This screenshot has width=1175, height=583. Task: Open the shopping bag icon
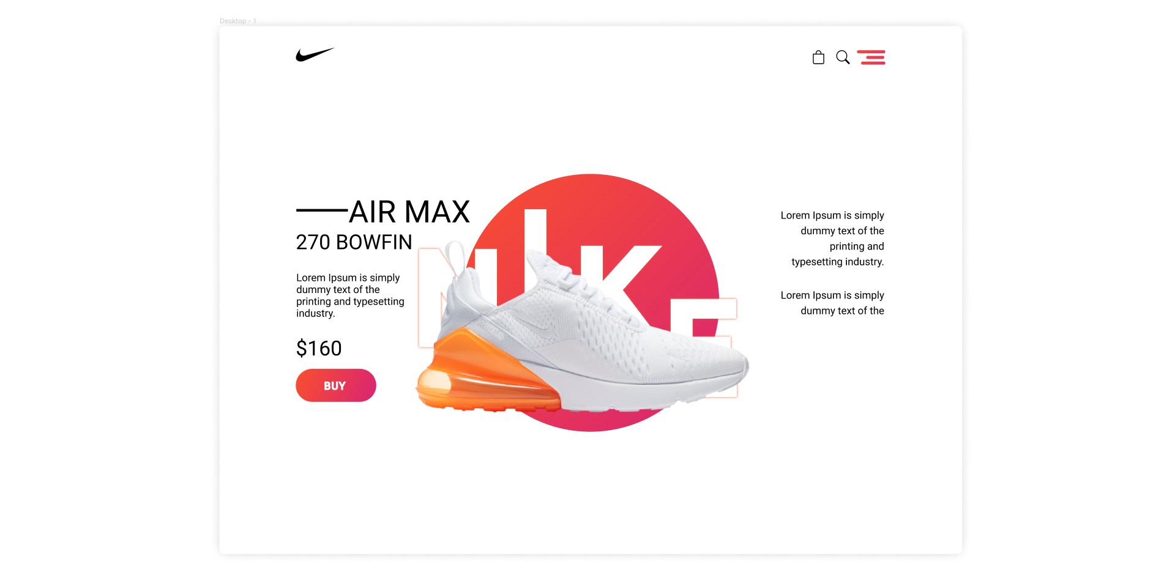coord(818,58)
